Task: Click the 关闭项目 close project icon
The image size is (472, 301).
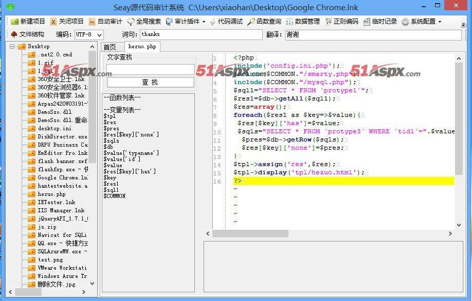Action: [x=53, y=22]
